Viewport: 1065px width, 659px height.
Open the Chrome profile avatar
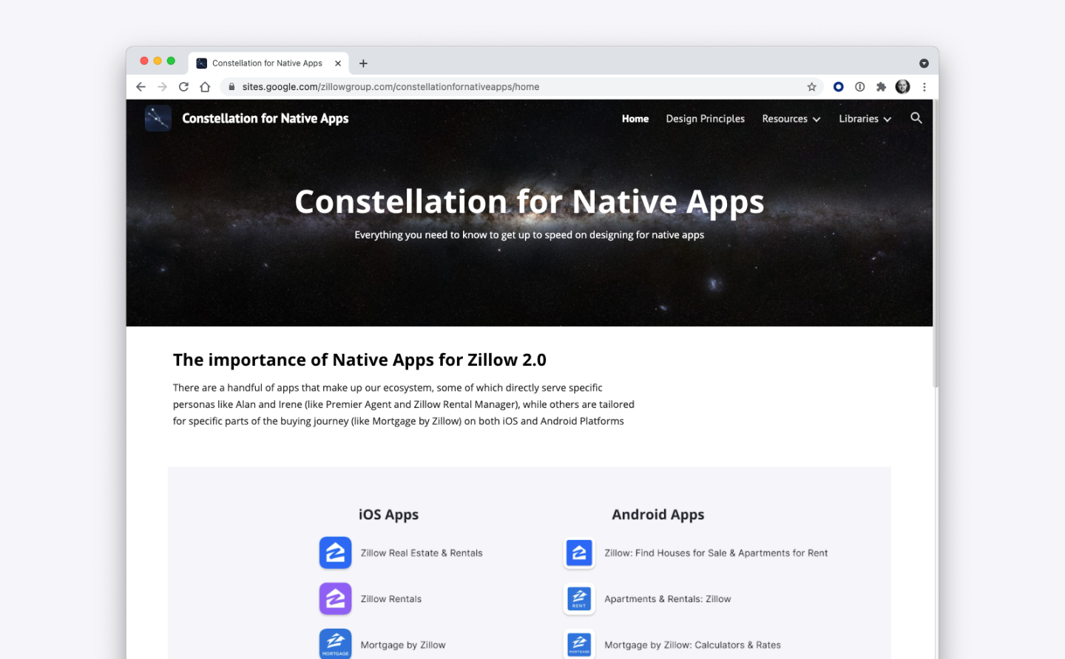pyautogui.click(x=902, y=87)
